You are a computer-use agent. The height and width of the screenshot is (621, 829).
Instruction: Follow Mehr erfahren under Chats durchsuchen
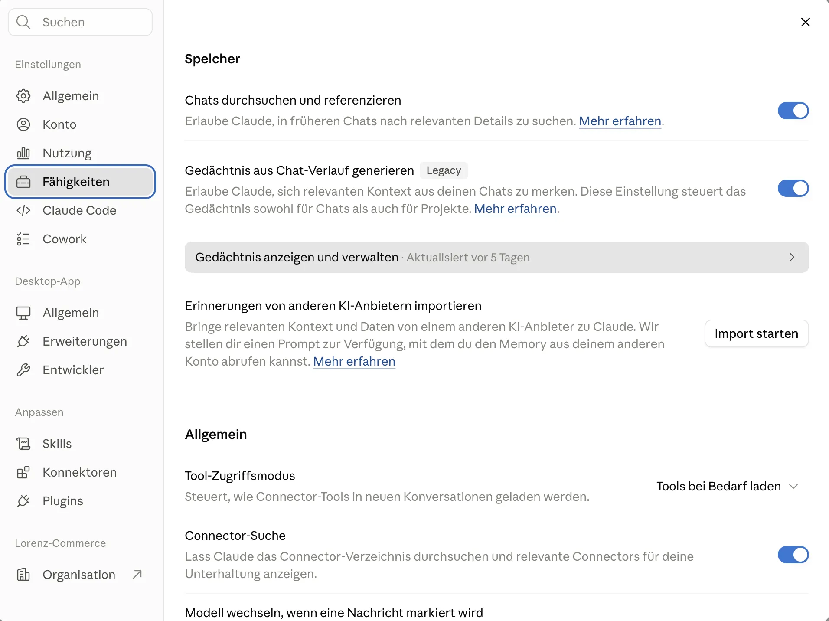pos(620,121)
